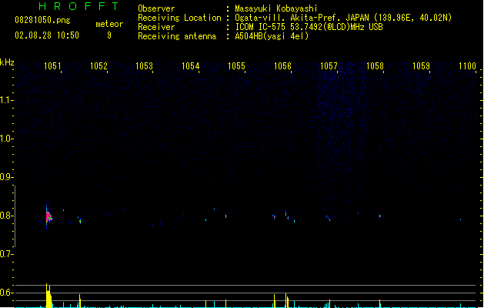This screenshot has width=484, height=308.
Task: Click the 0.6 kHz frequency label
Action: (x=5, y=293)
